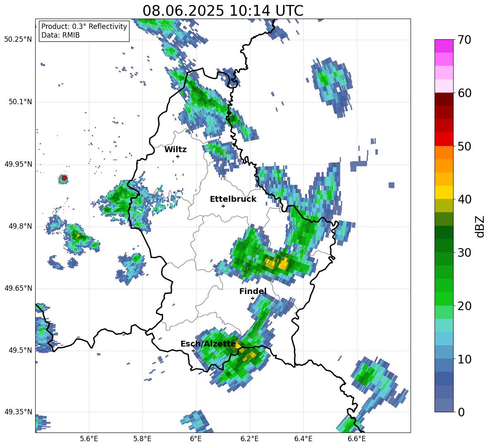Click the title 08.06.2025 10:14 UTC
The image size is (490, 447).
[x=223, y=11]
